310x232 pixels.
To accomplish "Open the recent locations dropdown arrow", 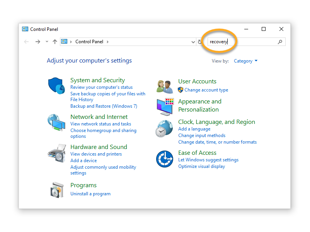I will pos(47,42).
